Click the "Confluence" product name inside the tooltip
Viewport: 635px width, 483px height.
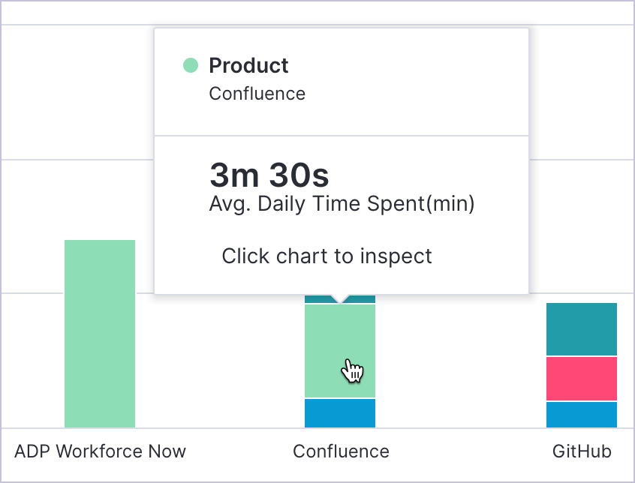tap(257, 94)
